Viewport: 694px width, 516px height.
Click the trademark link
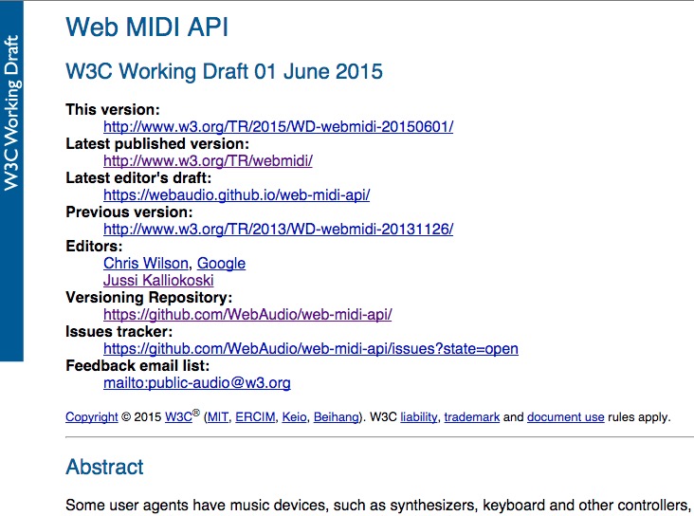tap(472, 417)
